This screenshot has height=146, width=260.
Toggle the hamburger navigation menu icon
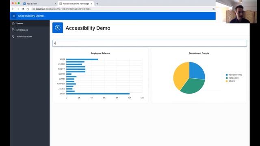pyautogui.click(x=14, y=16)
